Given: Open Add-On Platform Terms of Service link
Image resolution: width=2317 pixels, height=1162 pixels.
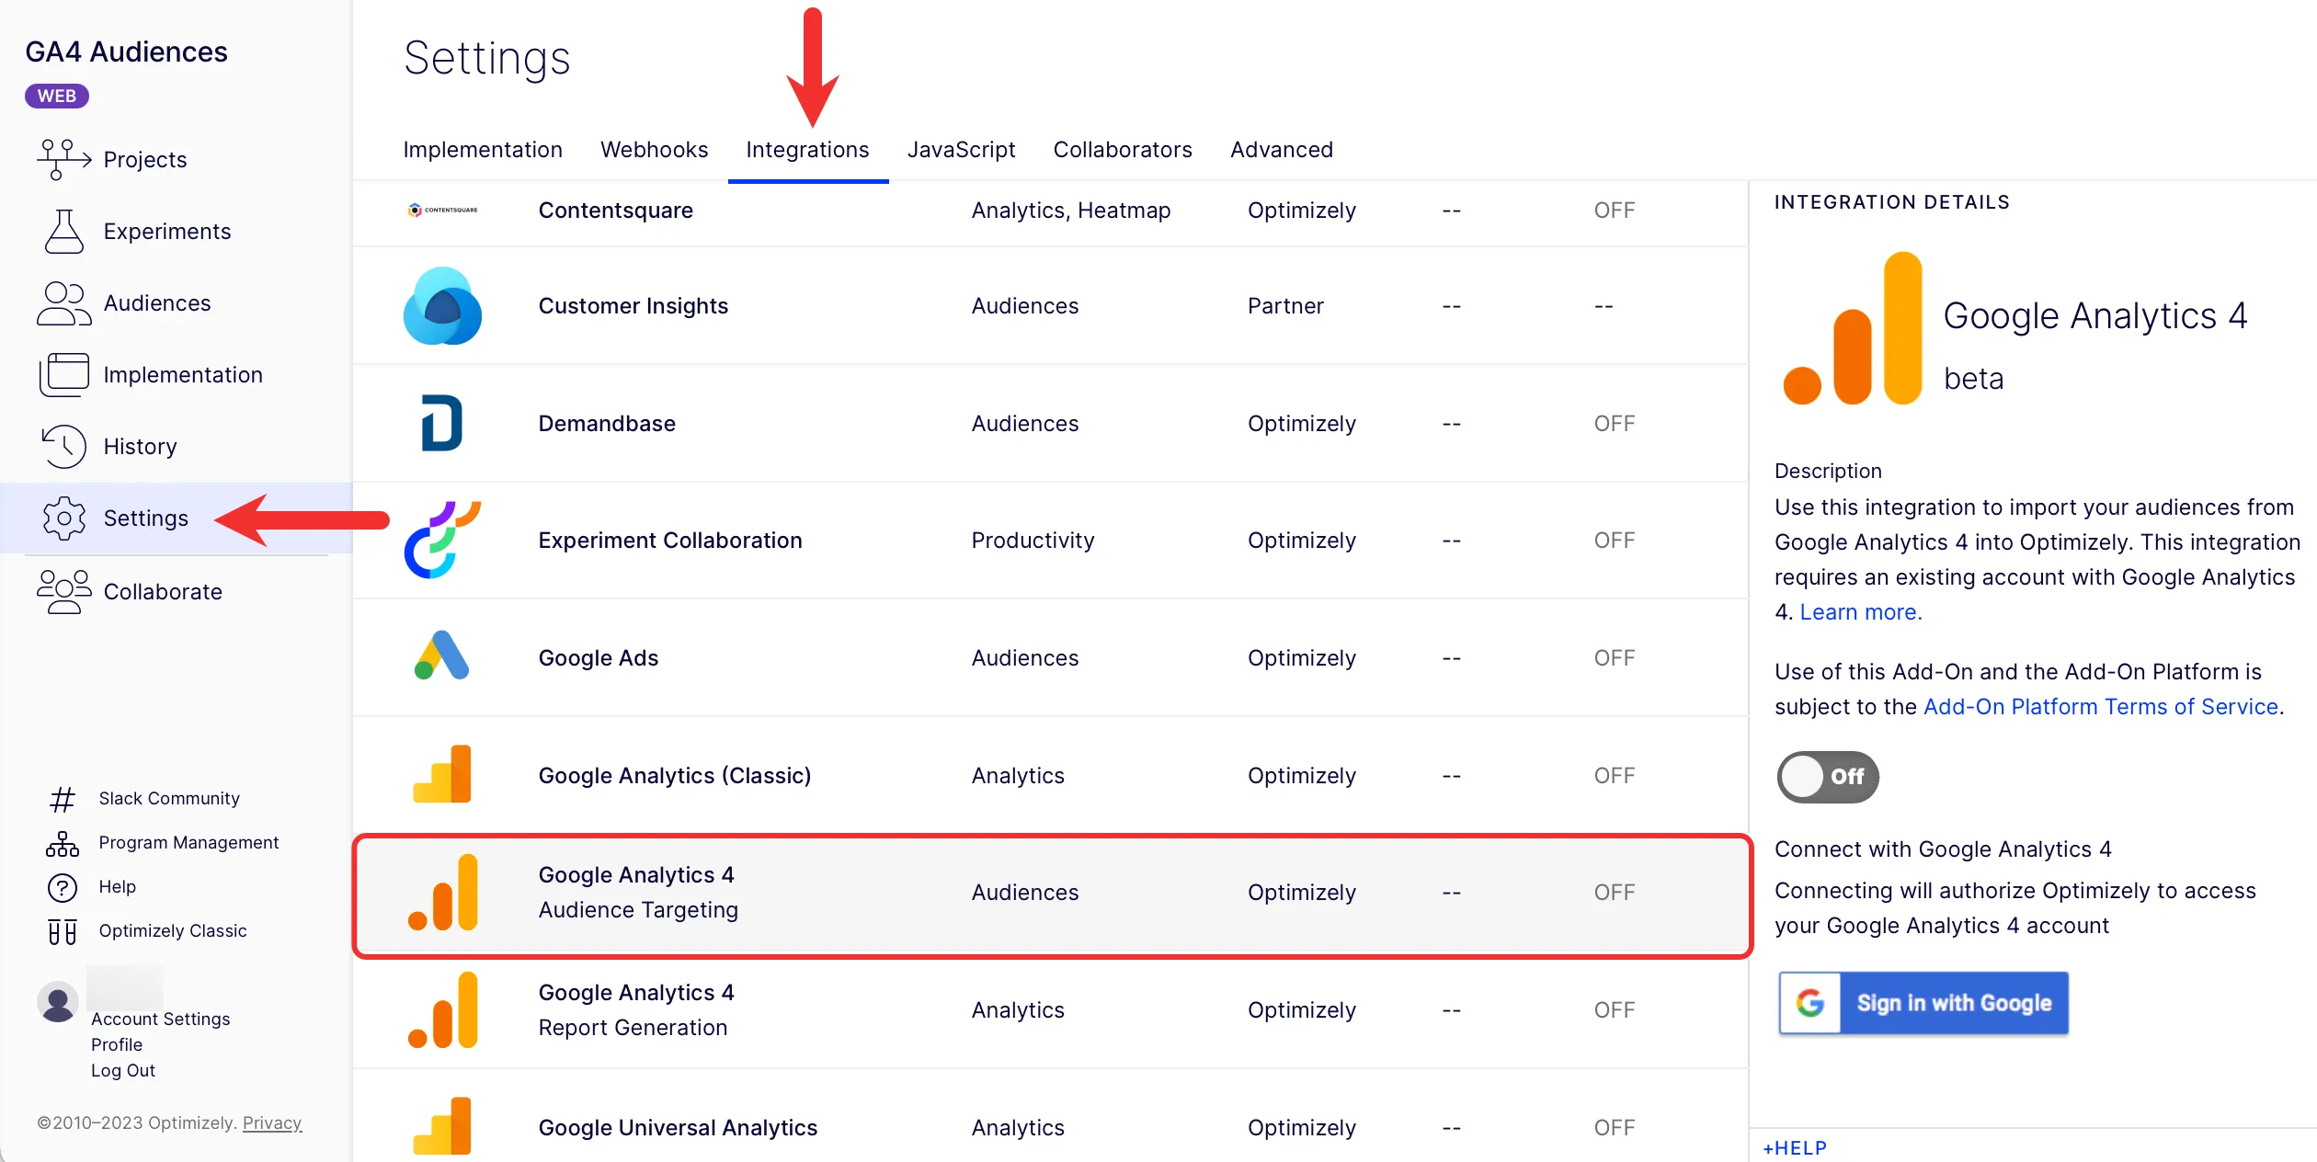Looking at the screenshot, I should [x=2101, y=707].
